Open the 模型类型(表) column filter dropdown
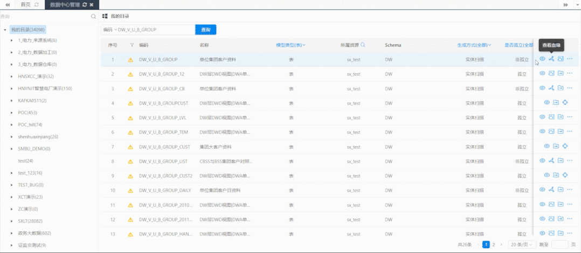Image resolution: width=581 pixels, height=253 pixels. (x=290, y=45)
